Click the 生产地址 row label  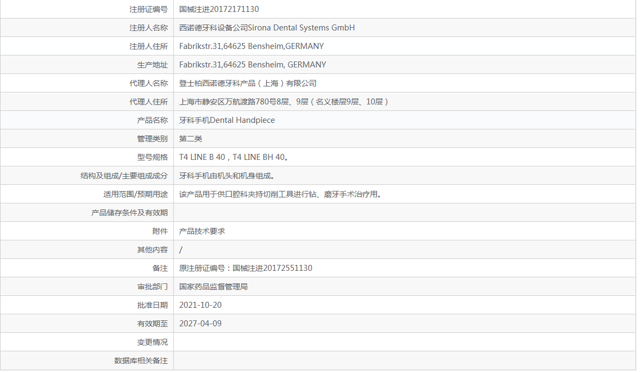click(x=153, y=65)
